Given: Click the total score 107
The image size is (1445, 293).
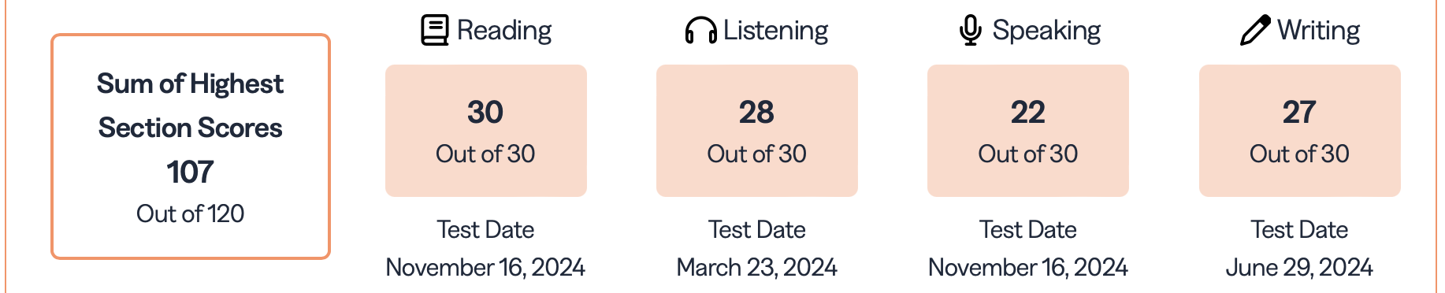Looking at the screenshot, I should pos(190,172).
